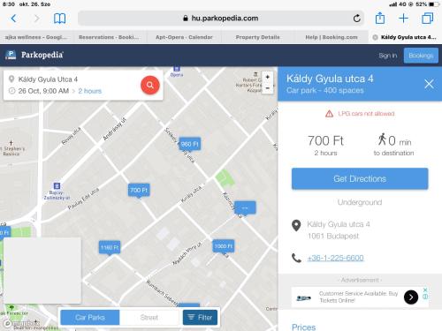442x331 pixels.
Task: Close the Káldy Gyula utca 4 panel
Action: (x=429, y=84)
